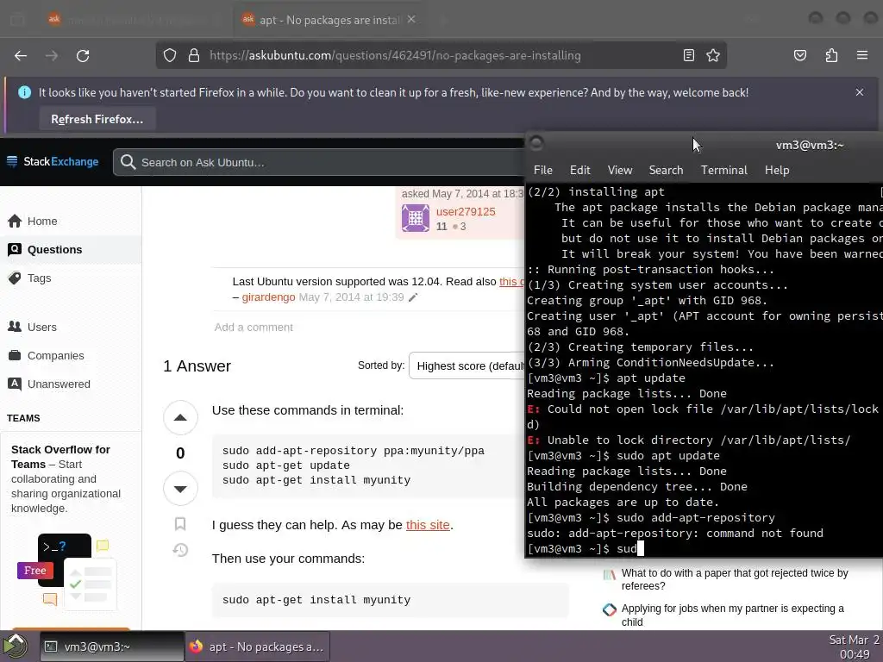Click the terminal title bar vm3@vm3:~
The image size is (883, 662).
[809, 145]
